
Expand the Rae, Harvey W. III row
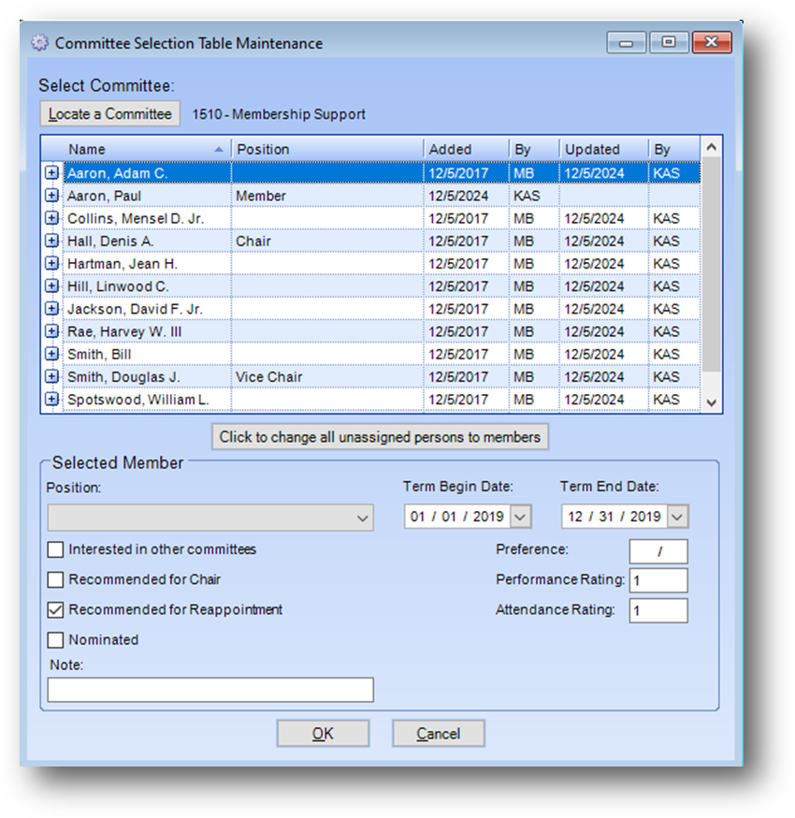click(x=51, y=330)
